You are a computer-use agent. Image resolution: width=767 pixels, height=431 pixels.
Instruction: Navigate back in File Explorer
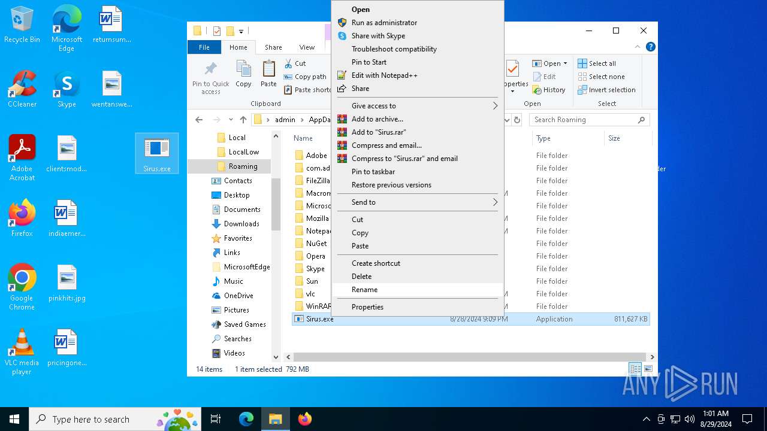(x=199, y=120)
